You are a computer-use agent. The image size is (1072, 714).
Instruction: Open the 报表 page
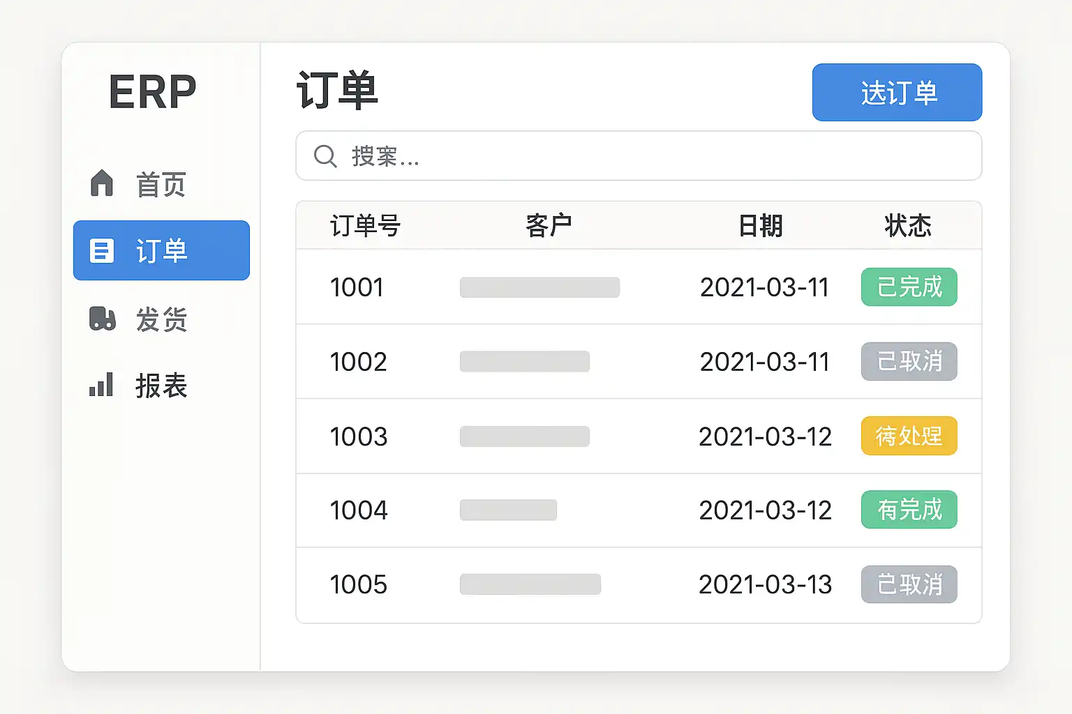(x=161, y=386)
